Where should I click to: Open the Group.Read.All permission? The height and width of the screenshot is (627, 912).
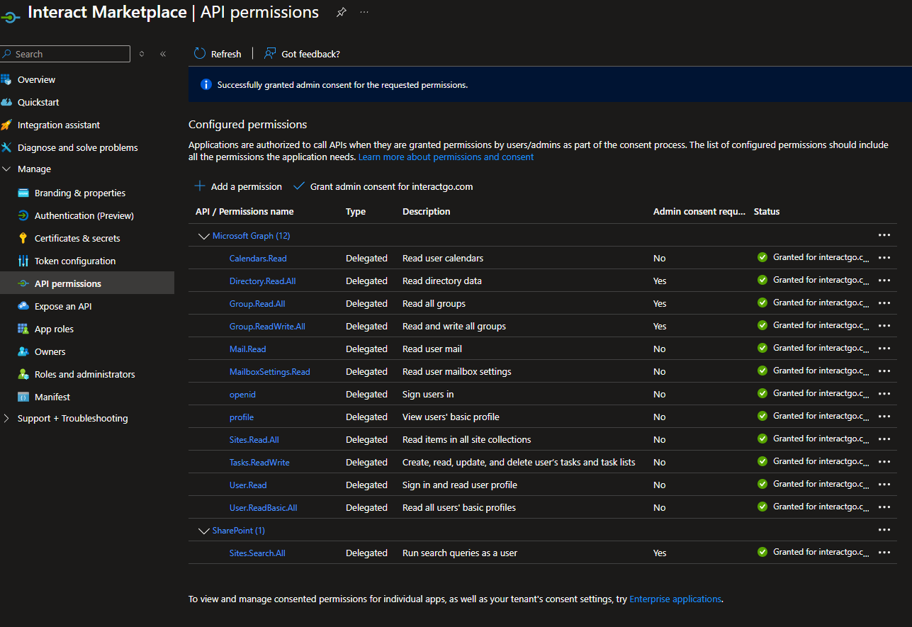(257, 303)
